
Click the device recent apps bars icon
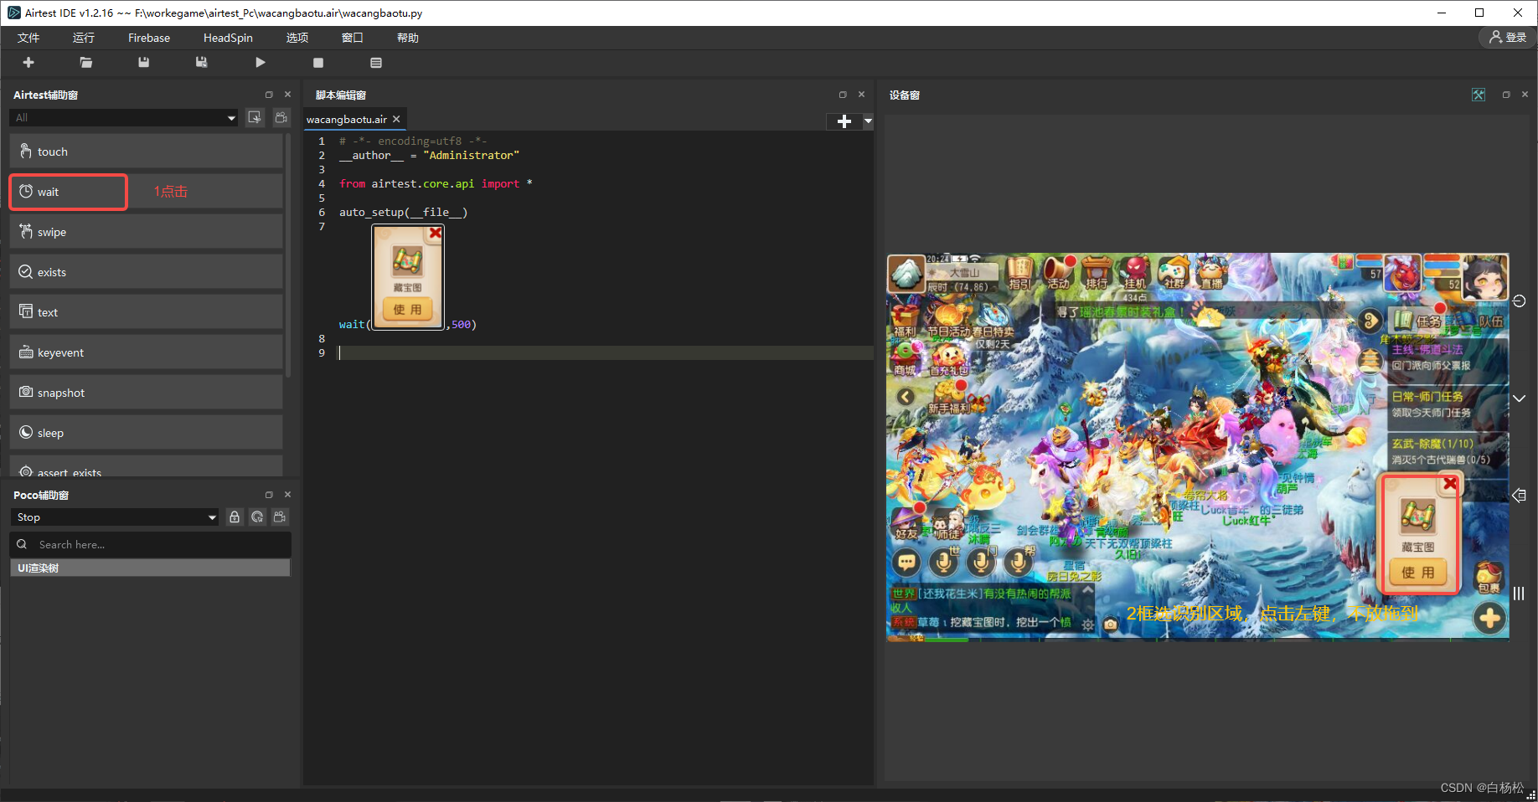tap(1519, 593)
